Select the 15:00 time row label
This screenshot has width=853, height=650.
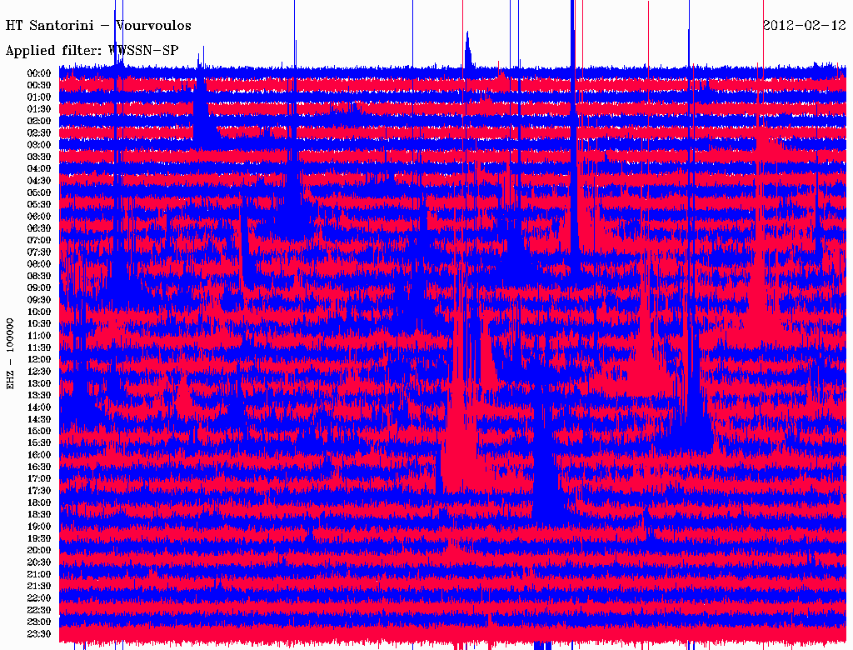pyautogui.click(x=39, y=431)
